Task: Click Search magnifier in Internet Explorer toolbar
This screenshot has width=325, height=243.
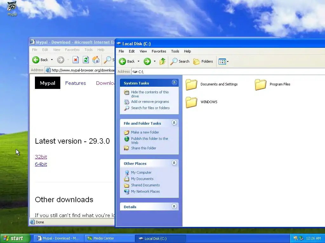Action: click(x=107, y=60)
